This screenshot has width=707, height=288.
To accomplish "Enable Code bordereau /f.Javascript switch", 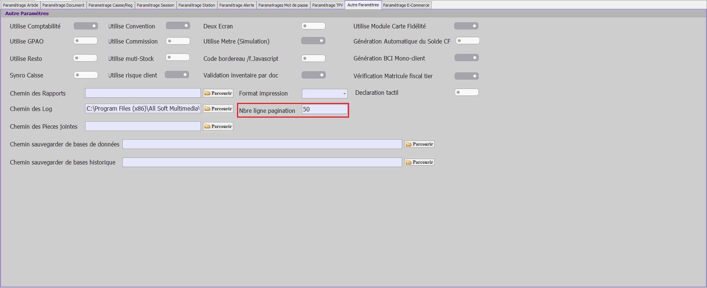I will pos(313,58).
